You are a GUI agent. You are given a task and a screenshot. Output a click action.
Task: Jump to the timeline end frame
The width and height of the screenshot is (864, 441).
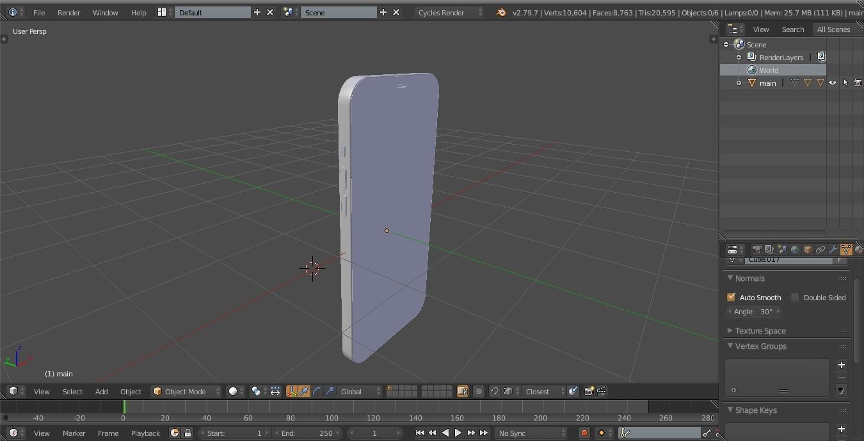tap(484, 433)
